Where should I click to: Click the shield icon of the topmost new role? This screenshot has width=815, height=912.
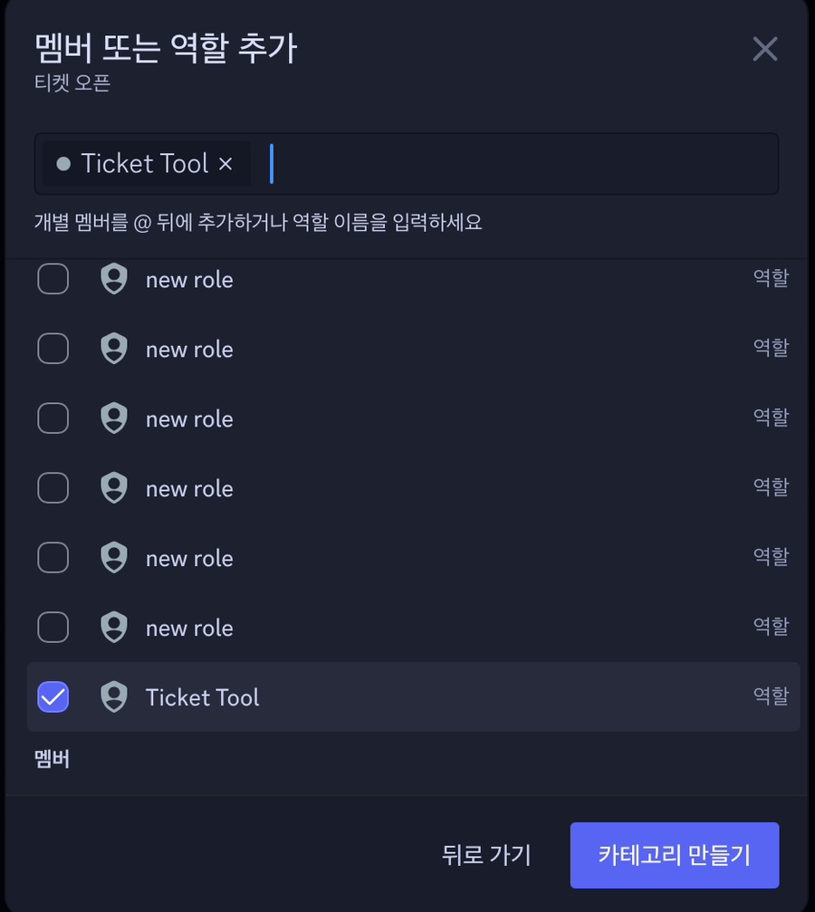pos(114,279)
